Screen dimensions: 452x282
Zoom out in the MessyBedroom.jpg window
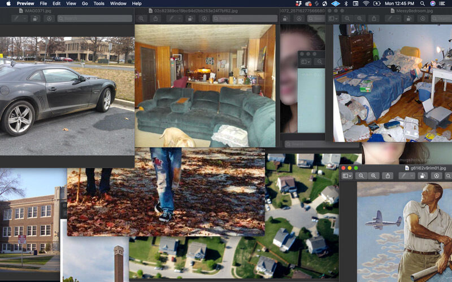(x=347, y=19)
